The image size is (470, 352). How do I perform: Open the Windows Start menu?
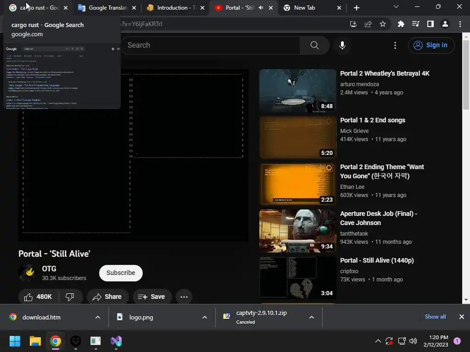(15, 341)
